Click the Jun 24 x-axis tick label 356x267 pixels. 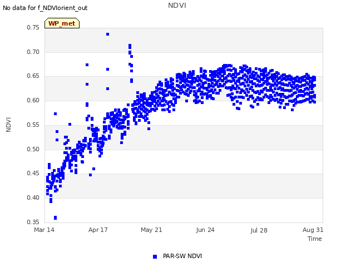tap(205, 230)
